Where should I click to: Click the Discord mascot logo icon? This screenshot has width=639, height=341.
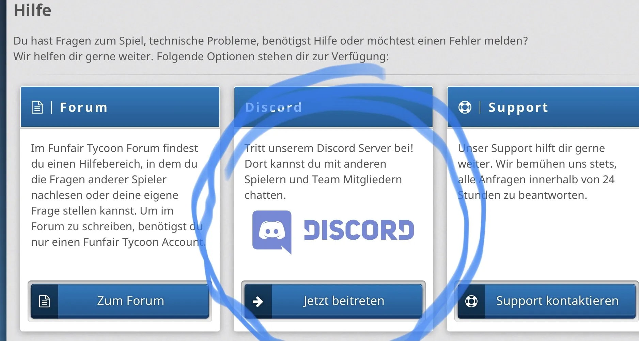coord(272,232)
